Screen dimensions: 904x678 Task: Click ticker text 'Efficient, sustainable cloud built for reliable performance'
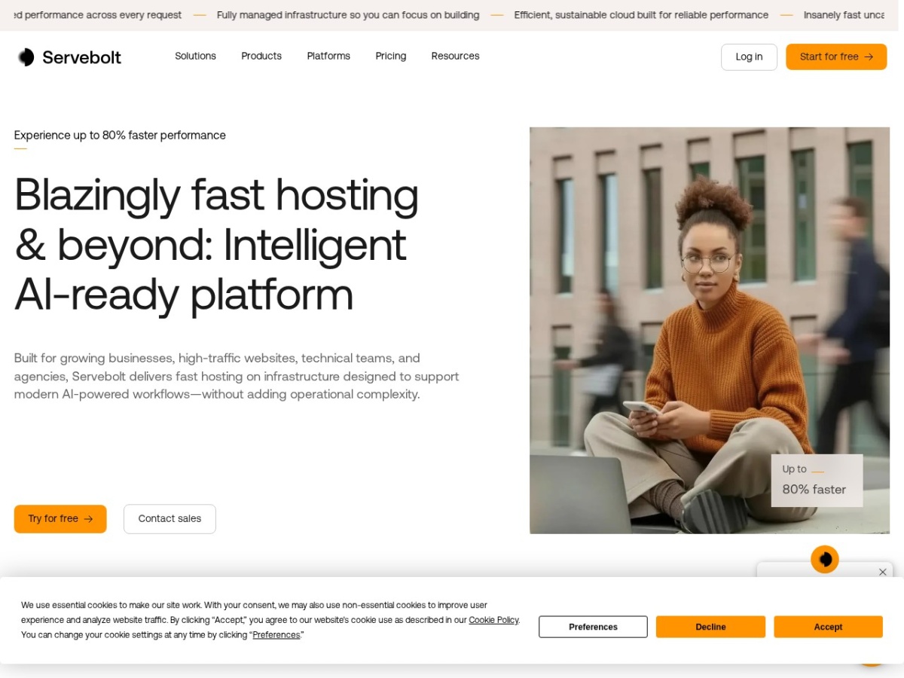pyautogui.click(x=641, y=15)
